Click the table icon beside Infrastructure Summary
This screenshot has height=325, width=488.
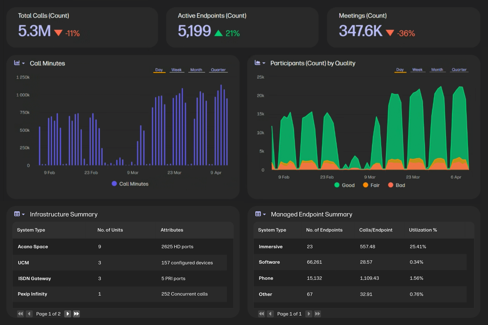17,214
